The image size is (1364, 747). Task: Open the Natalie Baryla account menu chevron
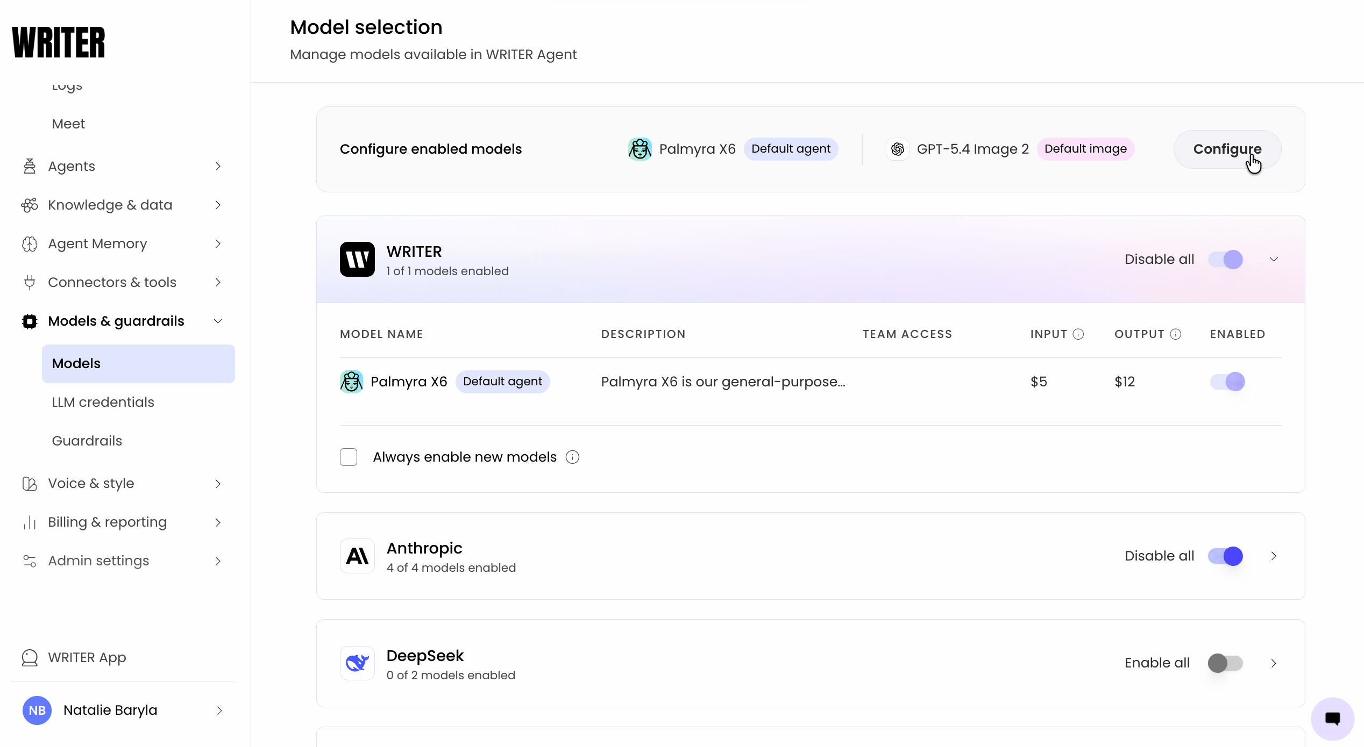(x=219, y=710)
